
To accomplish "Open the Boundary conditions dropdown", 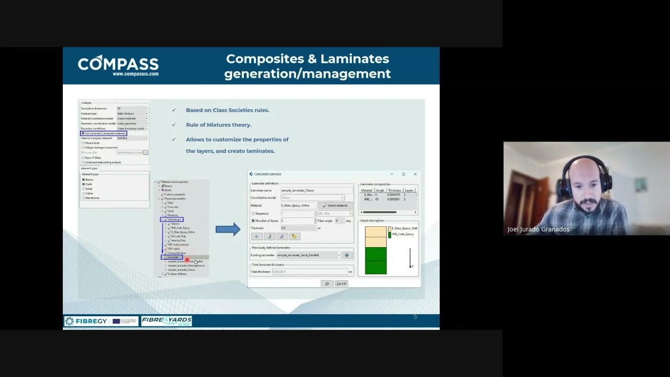I will pos(132,128).
